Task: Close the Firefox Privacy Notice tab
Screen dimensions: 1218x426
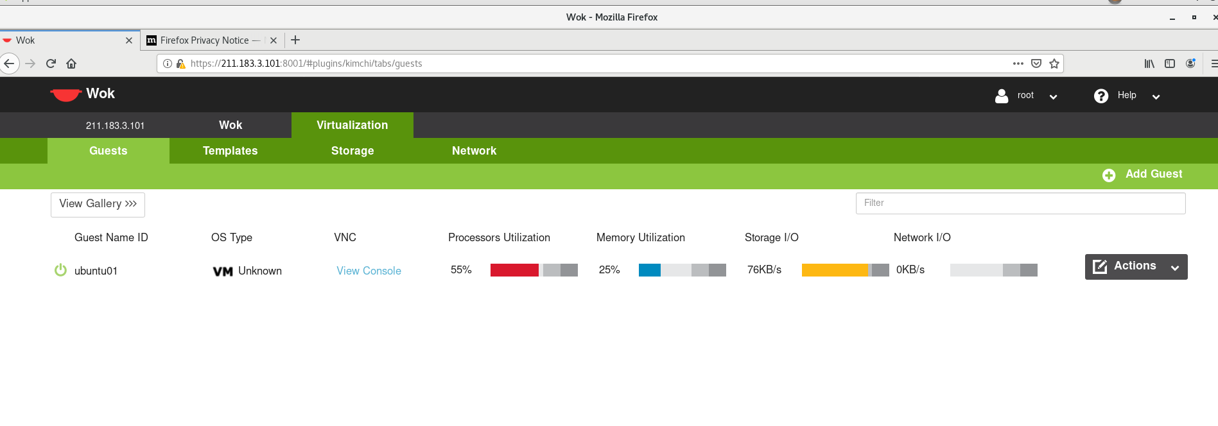Action: tap(274, 40)
